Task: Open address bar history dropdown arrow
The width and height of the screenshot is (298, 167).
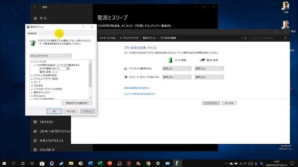Action: [x=242, y=38]
